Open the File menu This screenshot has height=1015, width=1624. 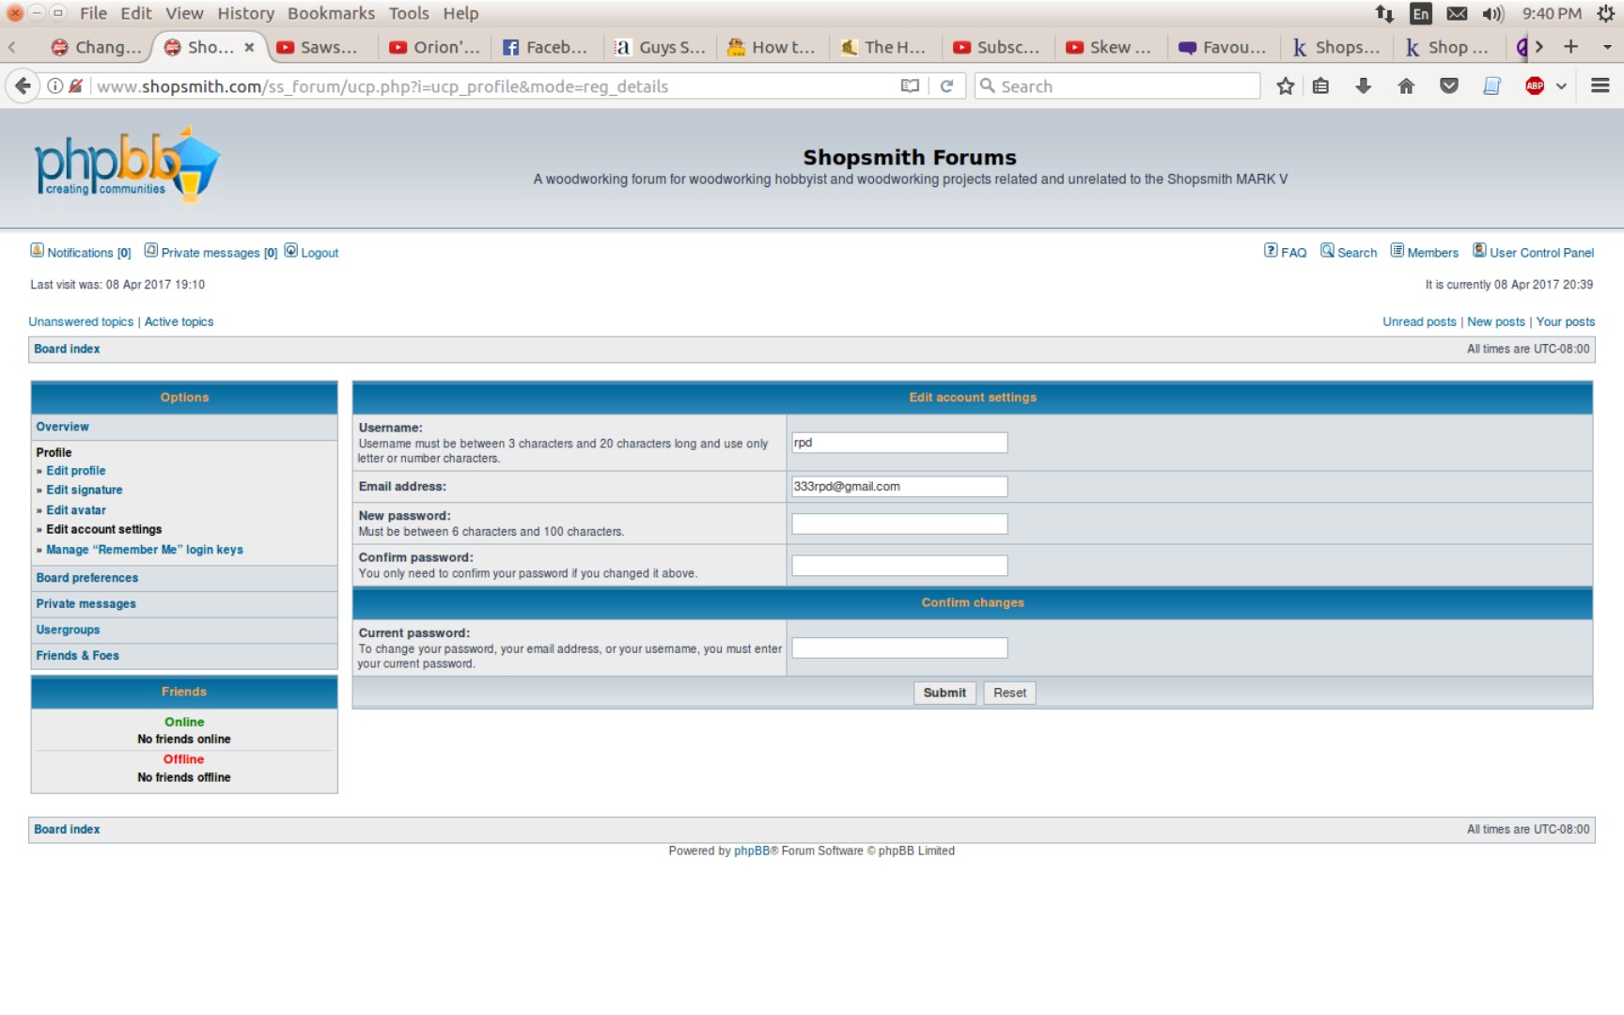[93, 13]
